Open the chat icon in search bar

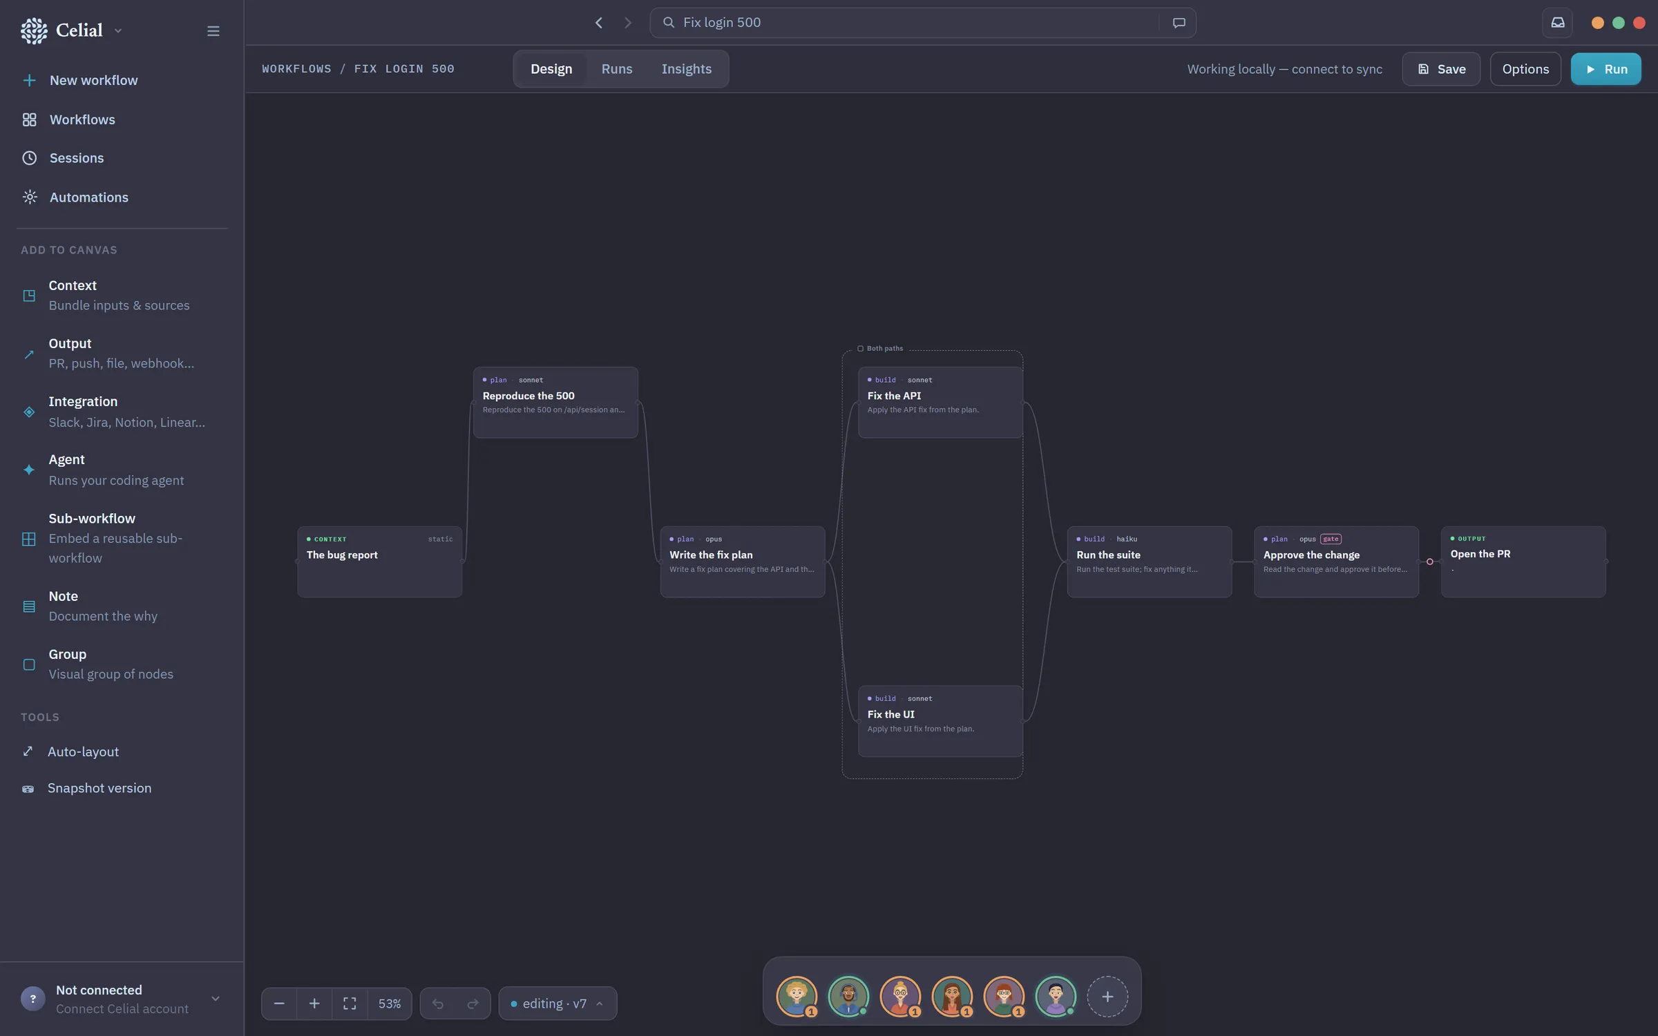pos(1179,23)
